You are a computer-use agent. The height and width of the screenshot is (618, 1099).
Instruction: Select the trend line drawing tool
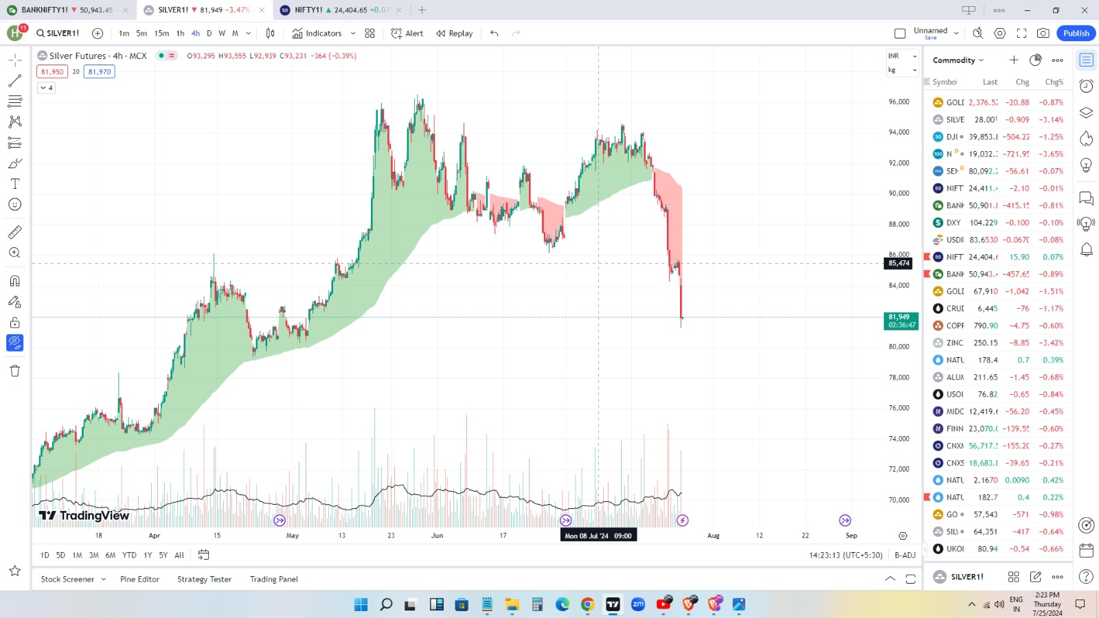[14, 81]
